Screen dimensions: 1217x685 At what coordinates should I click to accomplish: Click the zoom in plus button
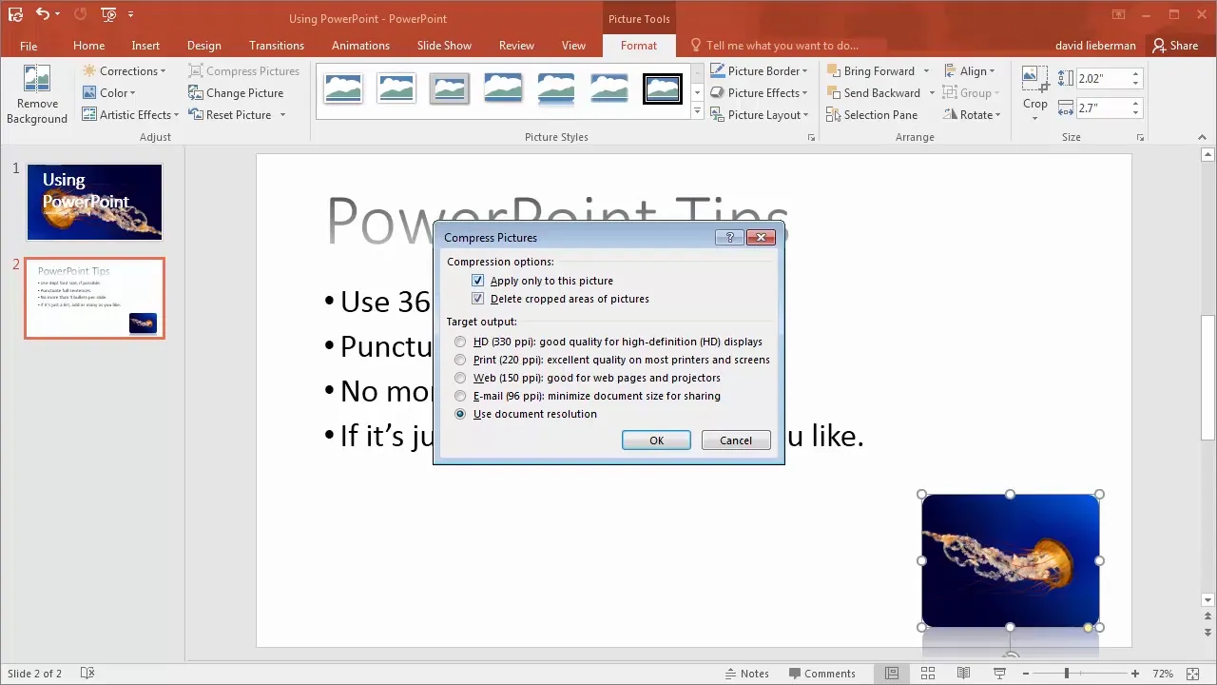[x=1135, y=674]
